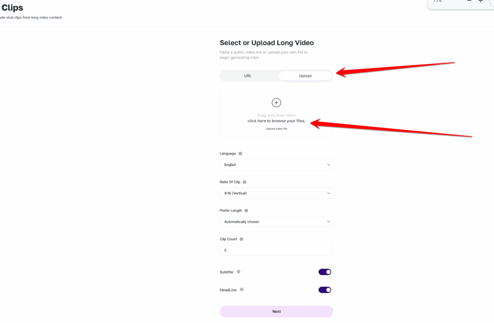Open Prefer Length dropdown Automatically chosen
This screenshot has width=494, height=323.
(x=276, y=222)
